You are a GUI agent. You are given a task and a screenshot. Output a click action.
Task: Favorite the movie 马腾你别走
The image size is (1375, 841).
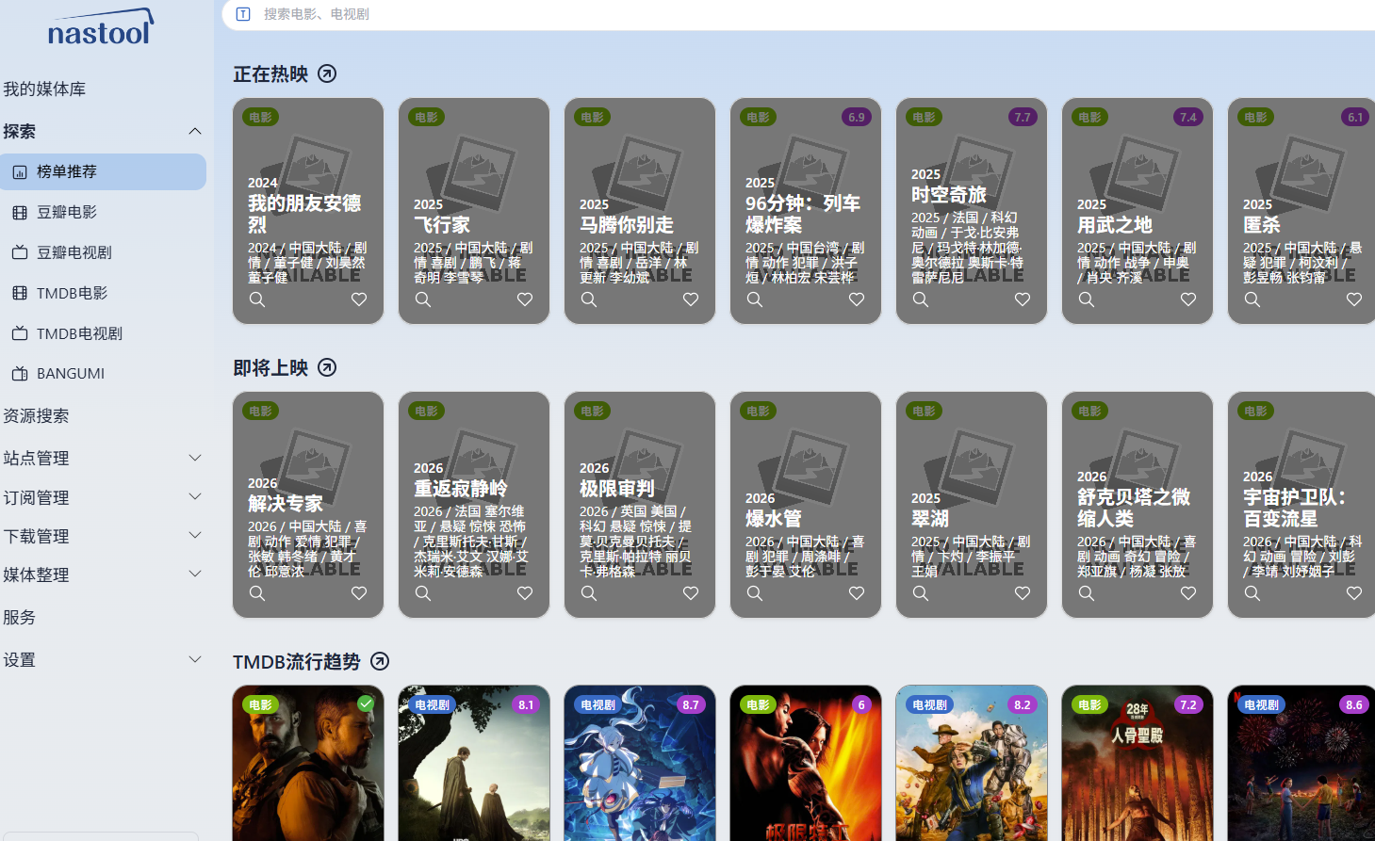pos(690,299)
